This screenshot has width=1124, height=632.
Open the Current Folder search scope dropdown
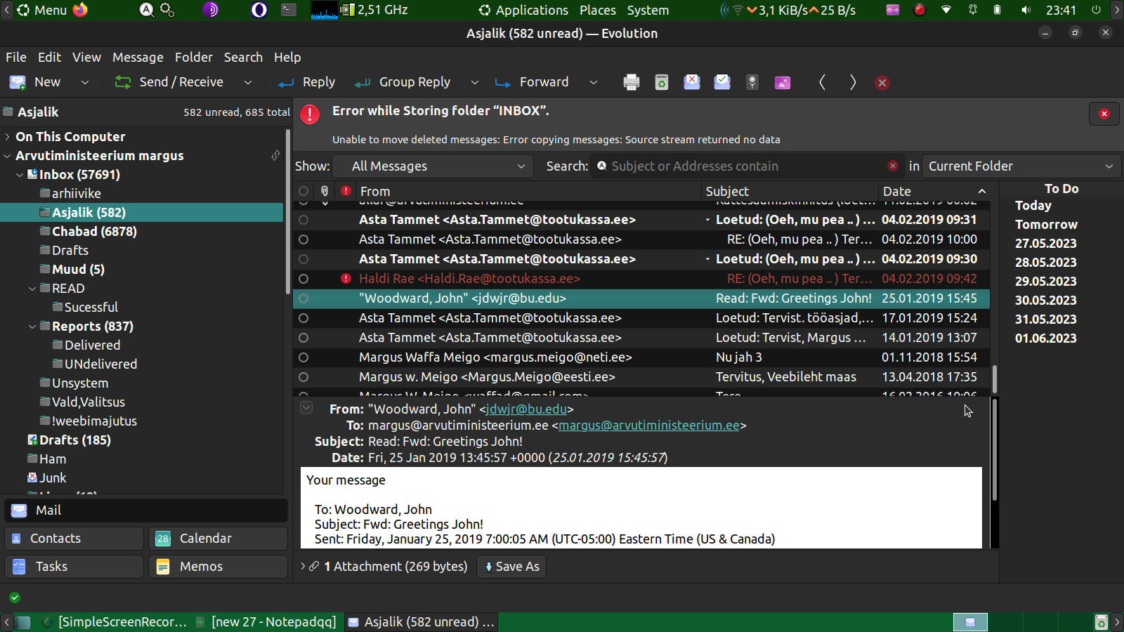click(x=1020, y=166)
